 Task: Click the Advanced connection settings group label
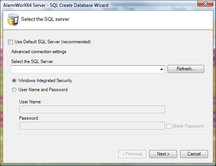coord(39,52)
